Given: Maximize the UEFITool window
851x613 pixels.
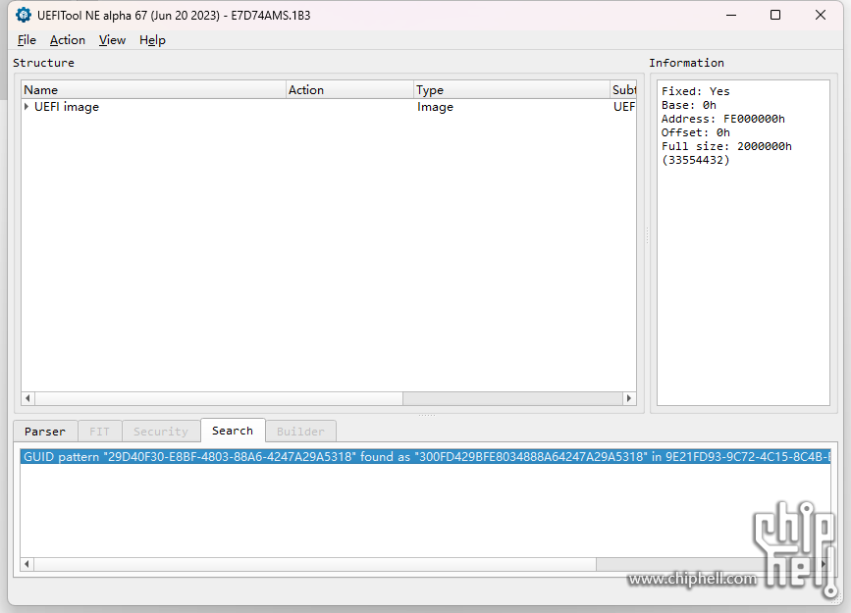Looking at the screenshot, I should coord(775,15).
